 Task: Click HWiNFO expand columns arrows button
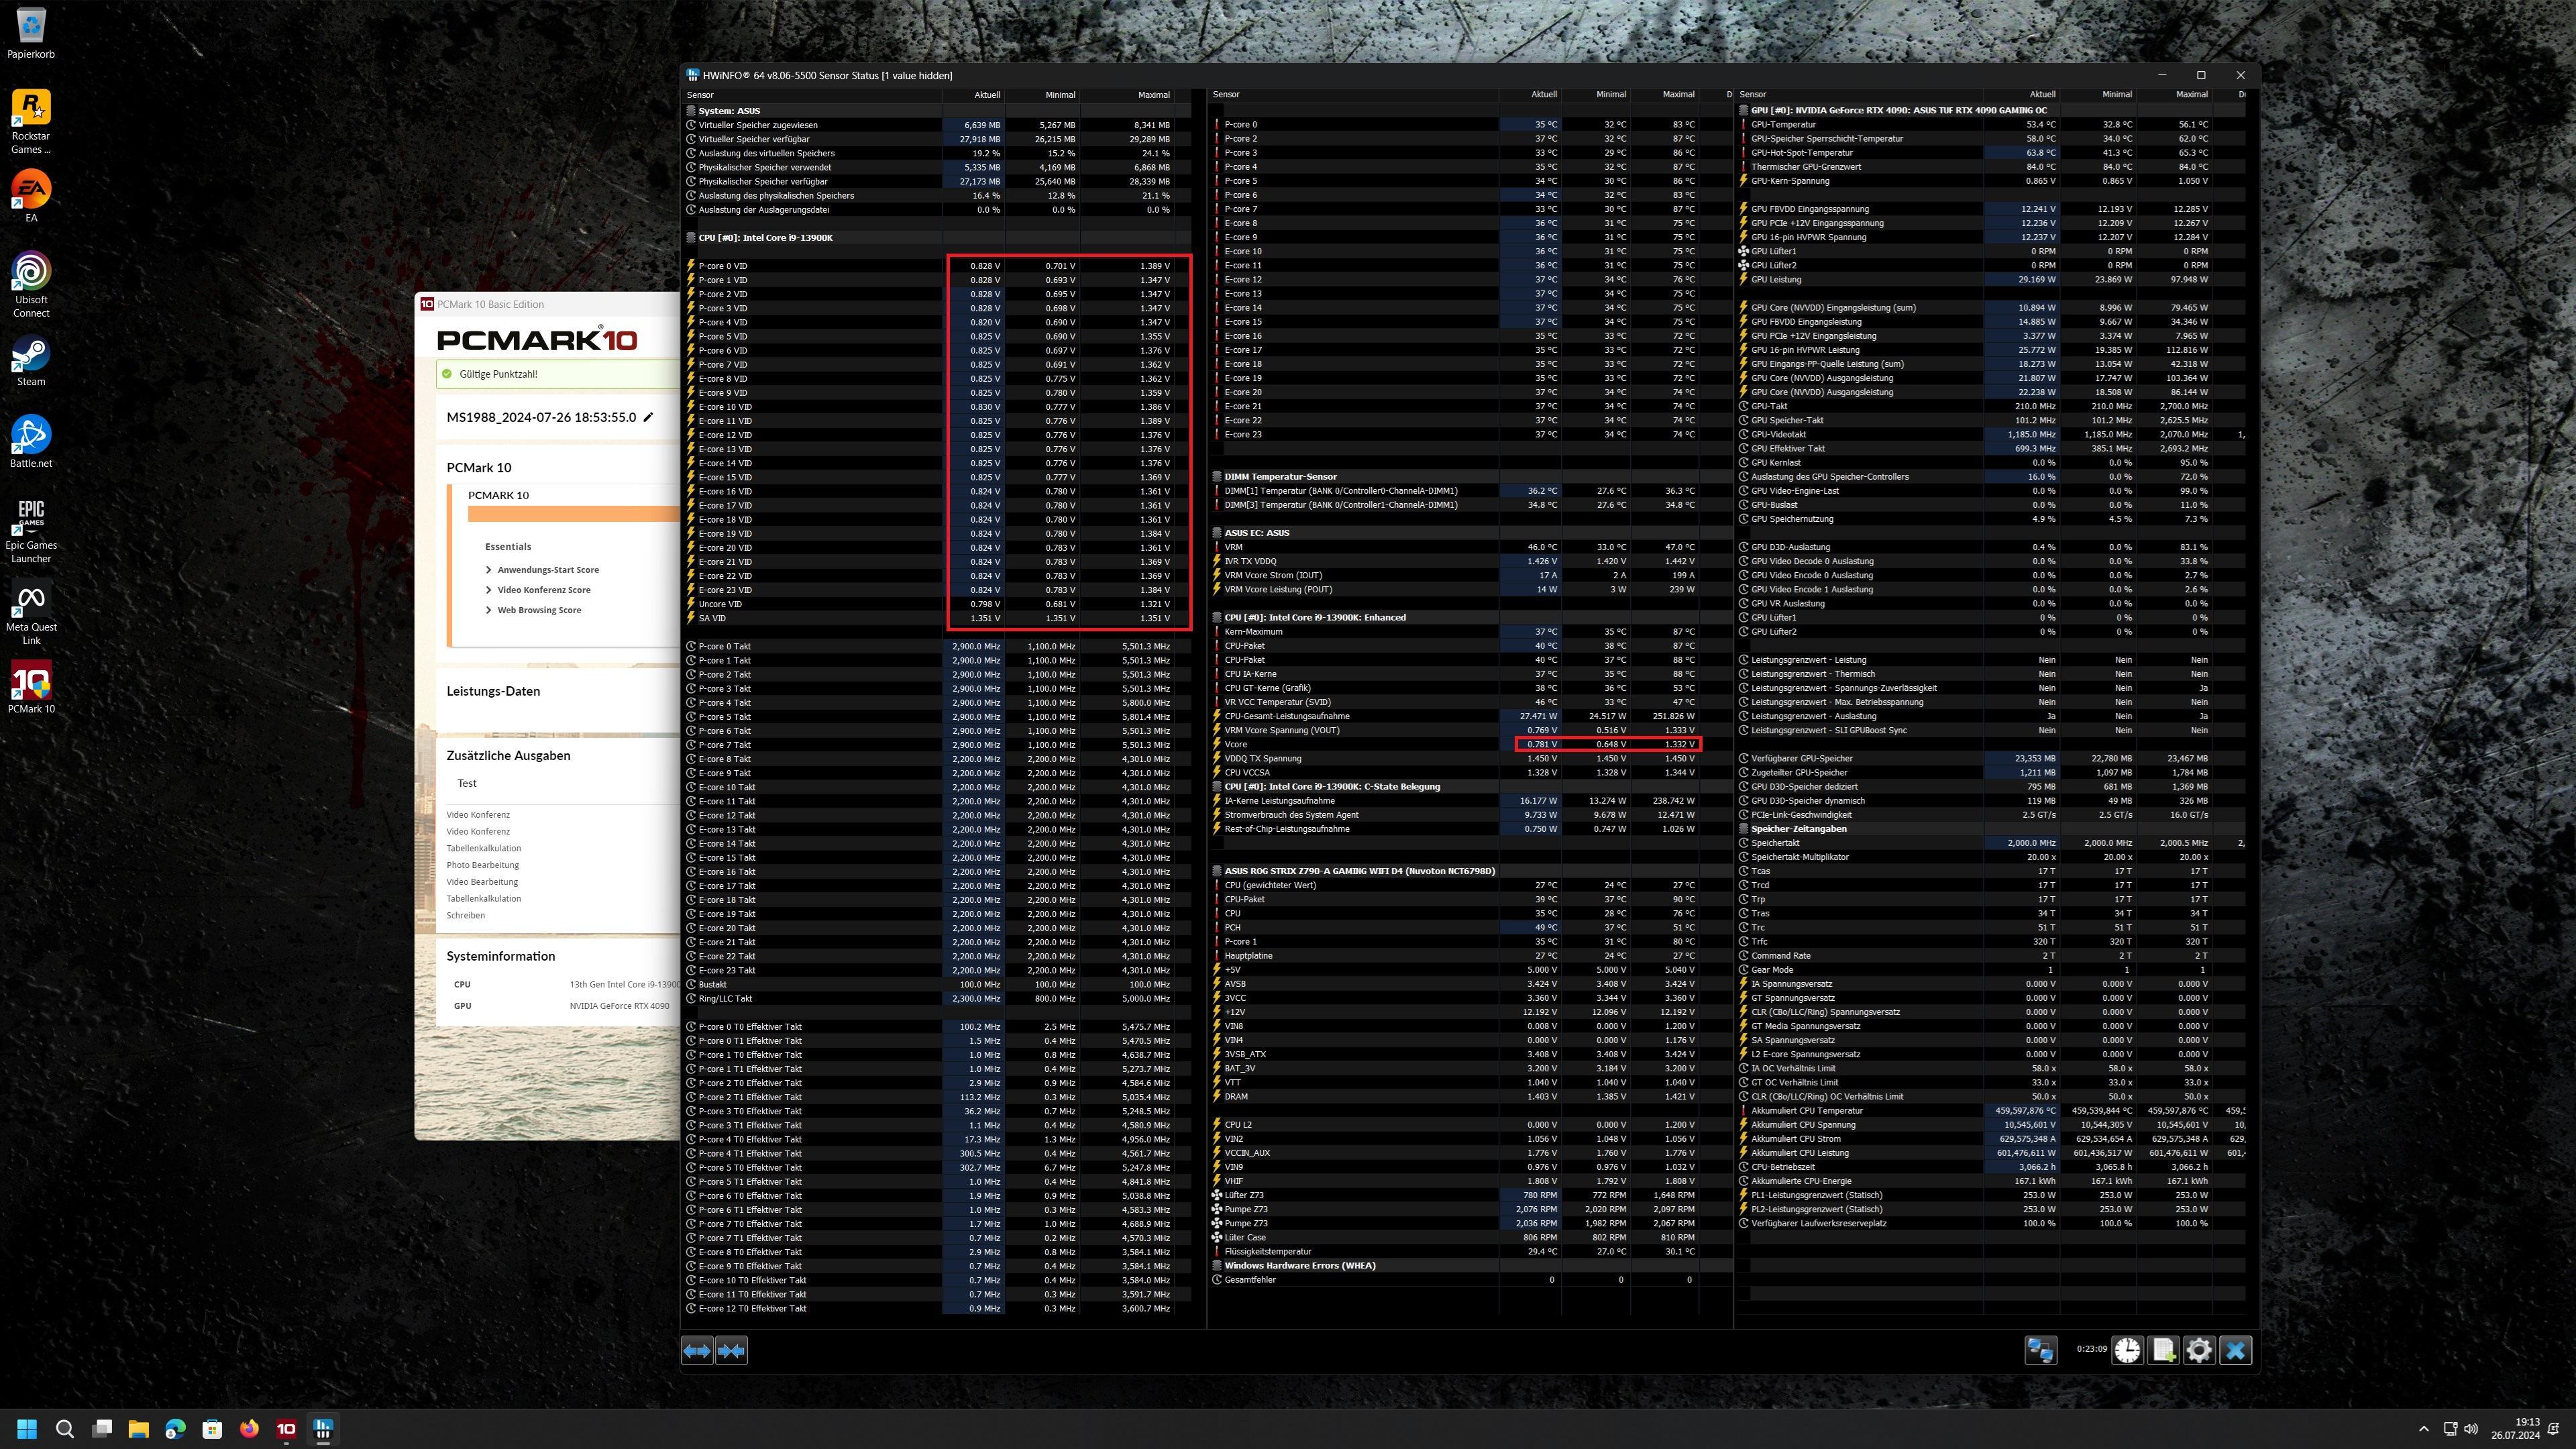pos(697,1351)
